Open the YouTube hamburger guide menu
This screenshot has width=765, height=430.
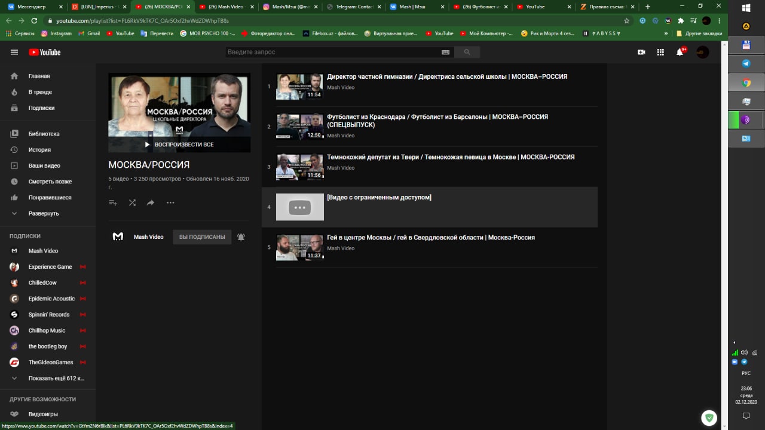click(x=14, y=52)
